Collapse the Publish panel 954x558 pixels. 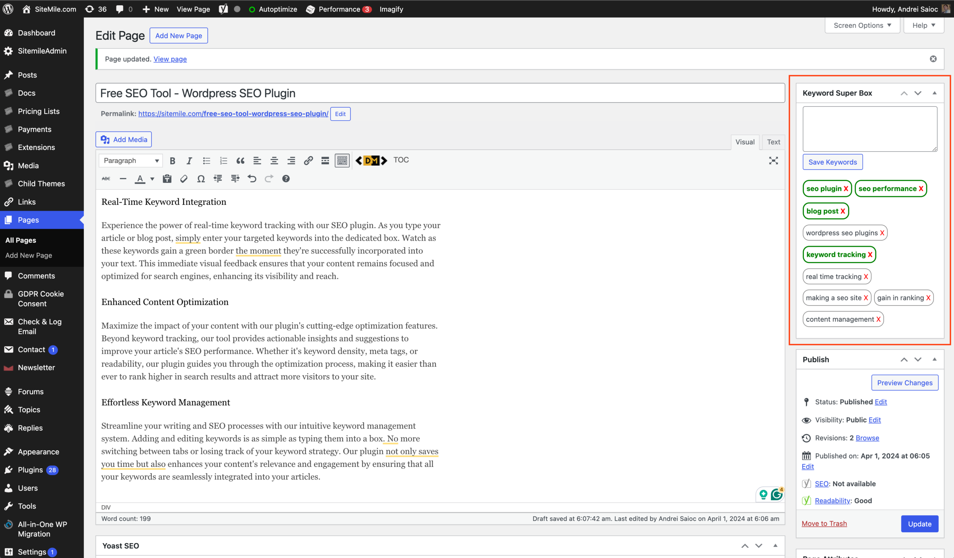[934, 360]
